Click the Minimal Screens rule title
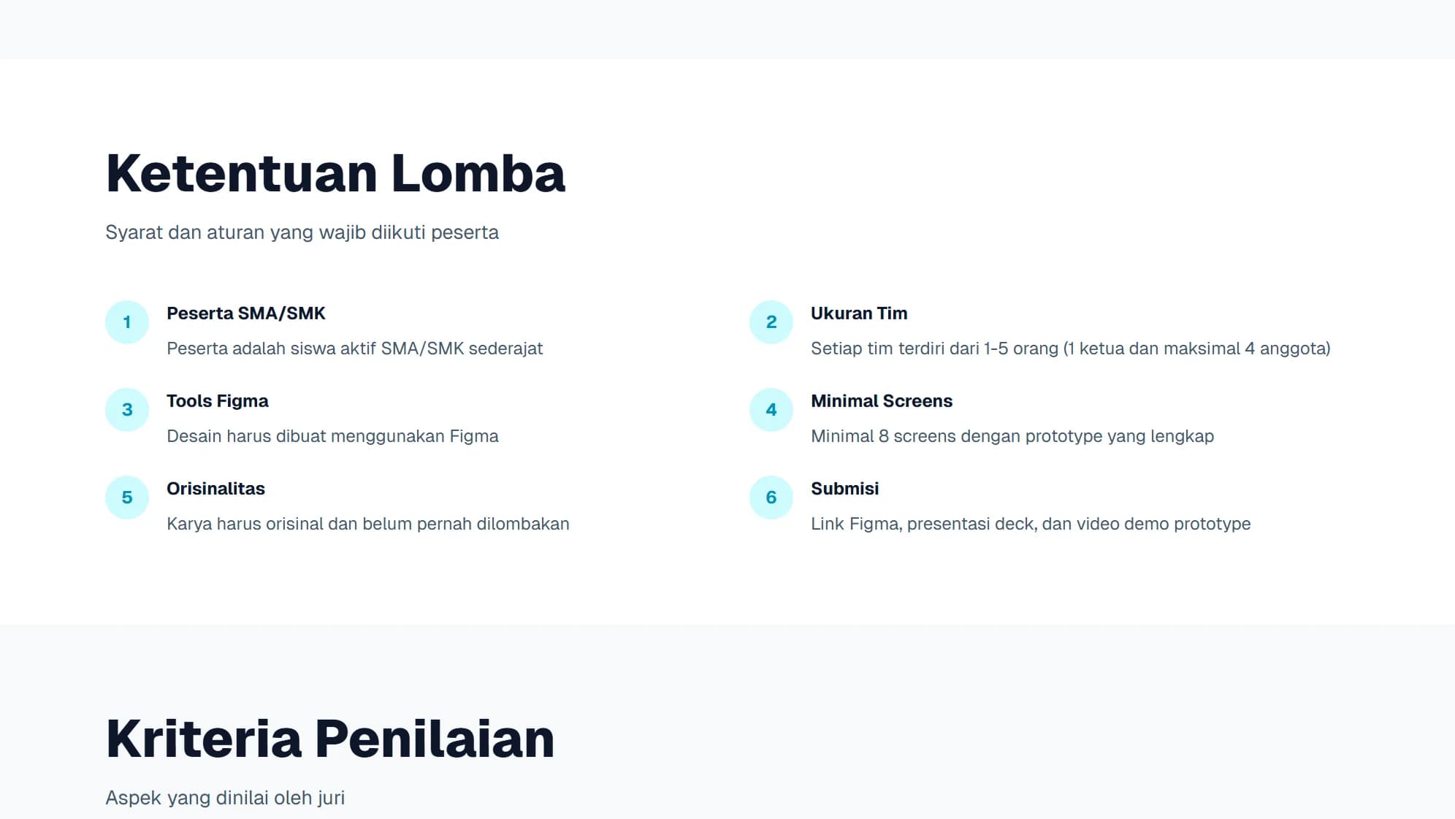Image resolution: width=1455 pixels, height=819 pixels. tap(882, 401)
